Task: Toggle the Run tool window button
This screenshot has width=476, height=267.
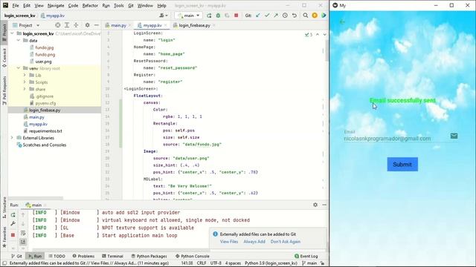Action: pos(35,256)
